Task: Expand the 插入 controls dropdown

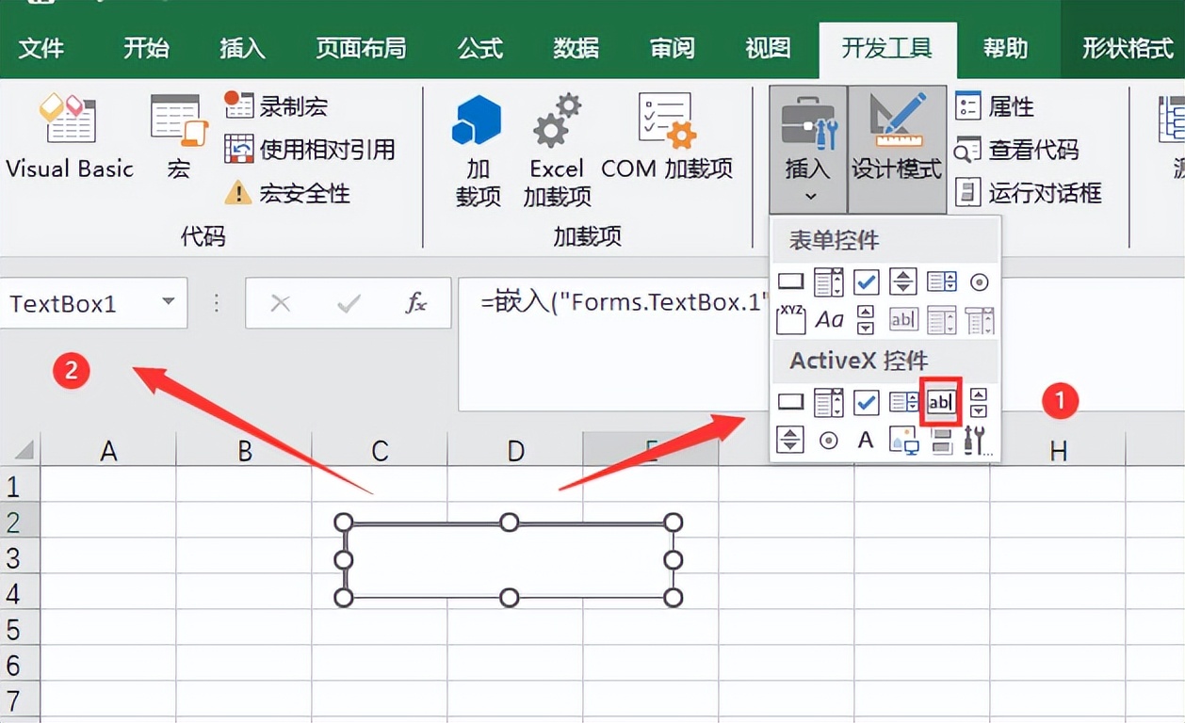Action: (808, 149)
